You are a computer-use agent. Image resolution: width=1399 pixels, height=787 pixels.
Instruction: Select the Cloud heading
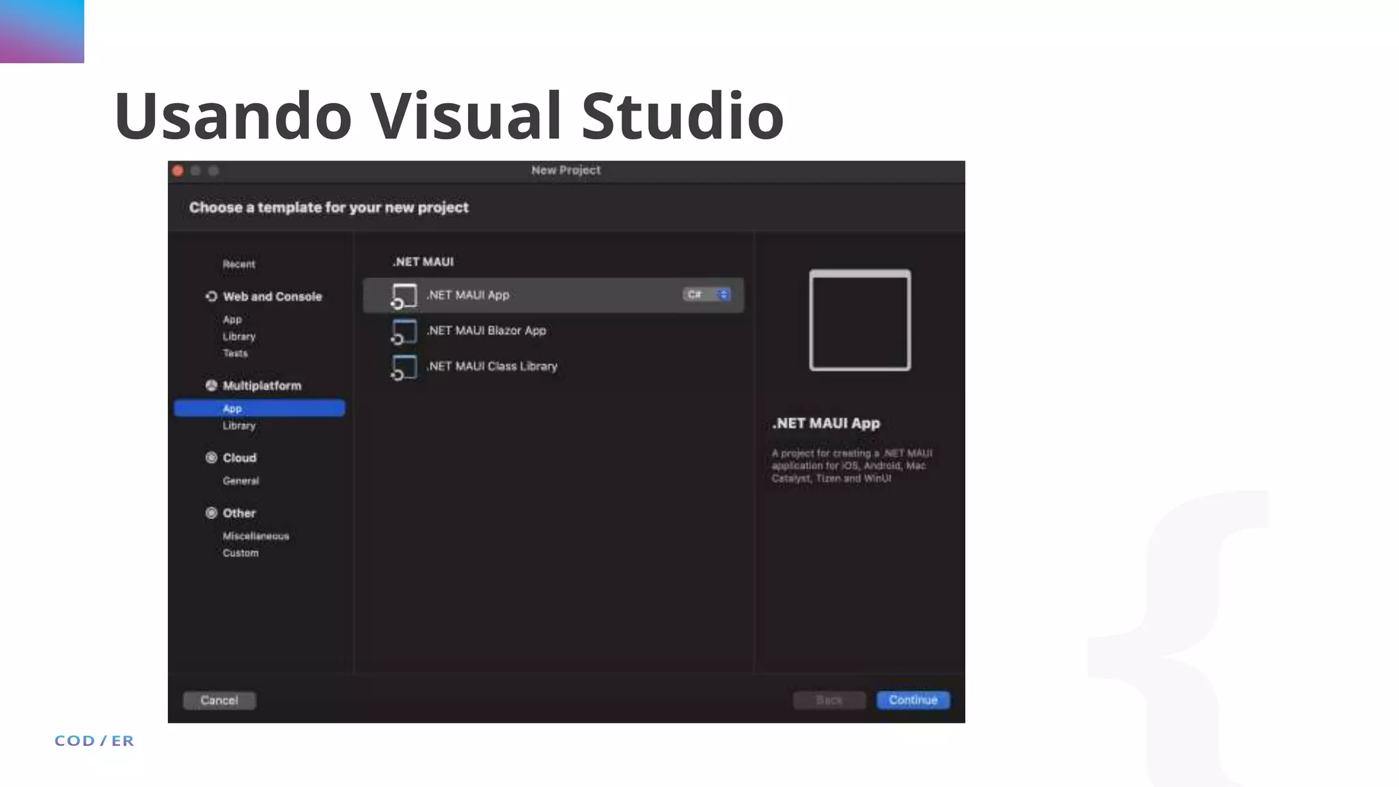click(239, 458)
